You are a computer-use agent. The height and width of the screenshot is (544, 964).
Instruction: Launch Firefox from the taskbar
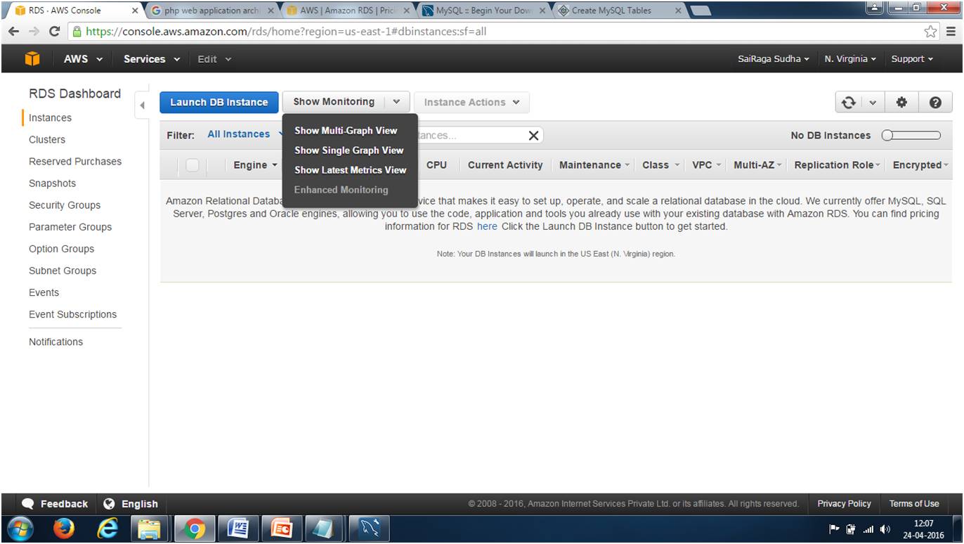pyautogui.click(x=64, y=529)
